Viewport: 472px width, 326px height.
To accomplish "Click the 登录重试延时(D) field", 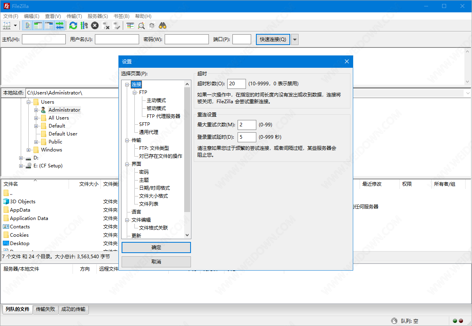I will [x=247, y=137].
